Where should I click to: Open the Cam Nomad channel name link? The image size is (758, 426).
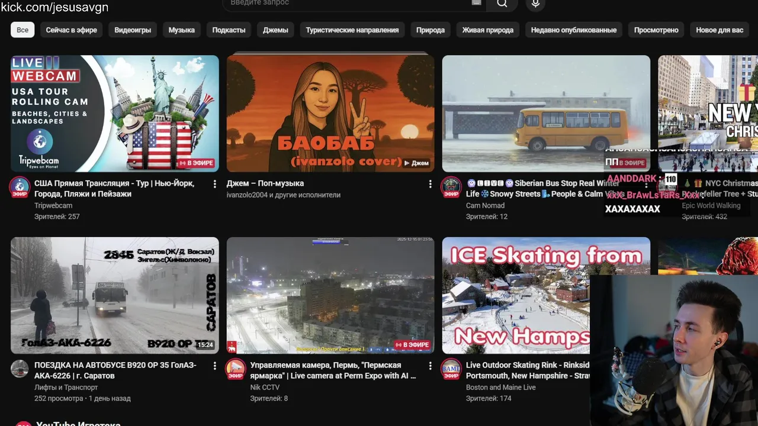tap(486, 206)
